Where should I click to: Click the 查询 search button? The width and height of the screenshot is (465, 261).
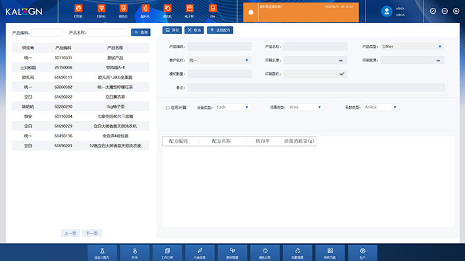pyautogui.click(x=140, y=32)
